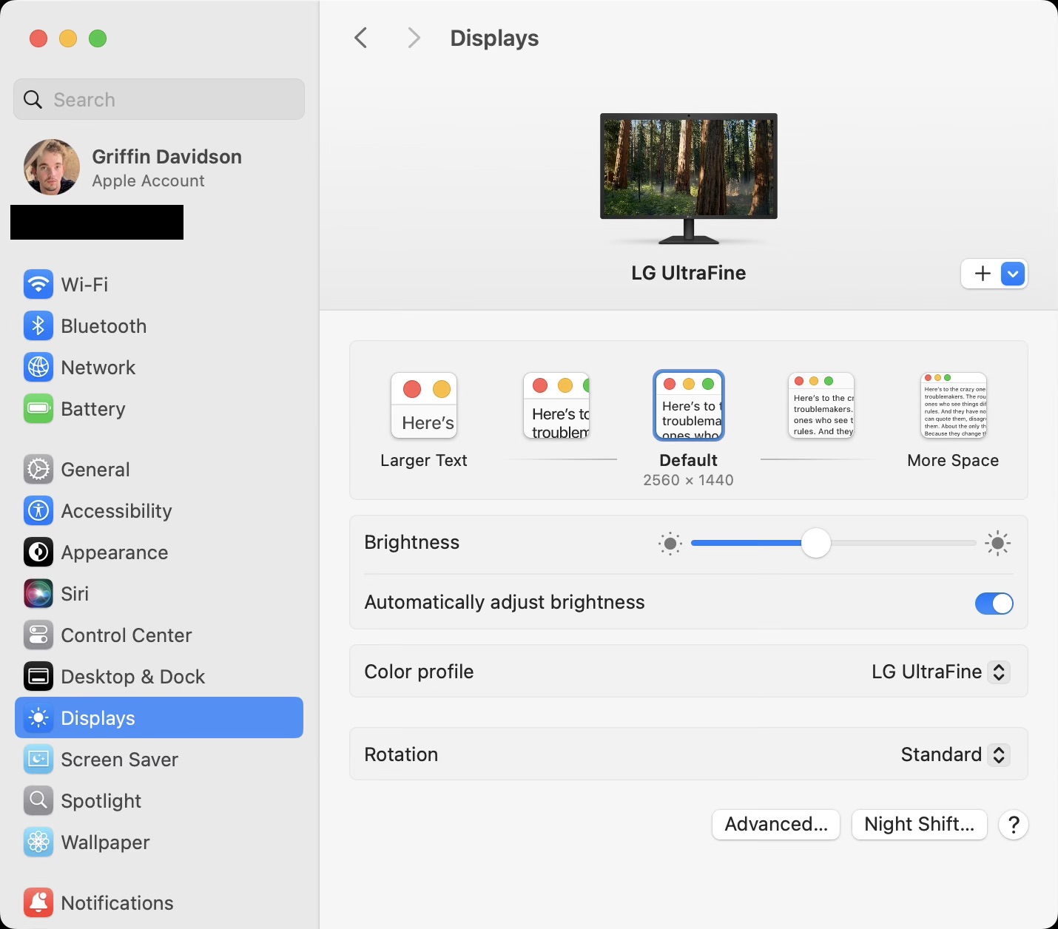
Task: Open Griffin Davidson Apple Account
Action: click(159, 167)
